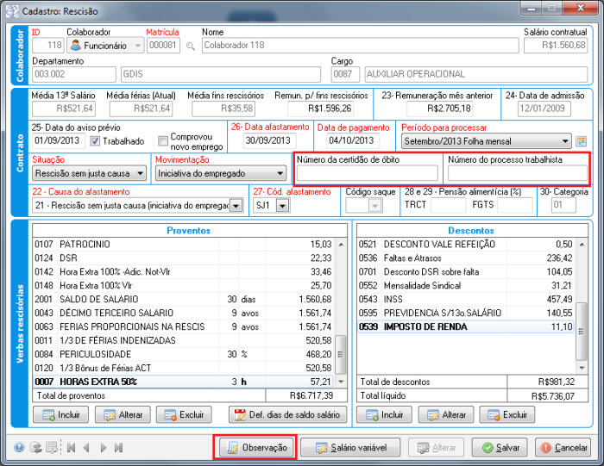Click the Proventos list vertical scrollbar
The image size is (604, 466).
341,301
